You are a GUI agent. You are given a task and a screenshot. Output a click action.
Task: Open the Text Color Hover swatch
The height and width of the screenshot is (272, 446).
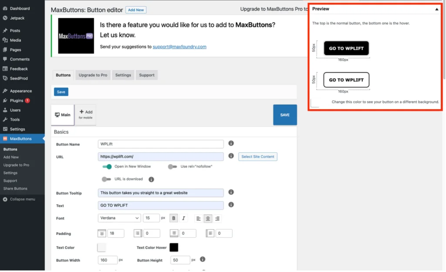[174, 247]
